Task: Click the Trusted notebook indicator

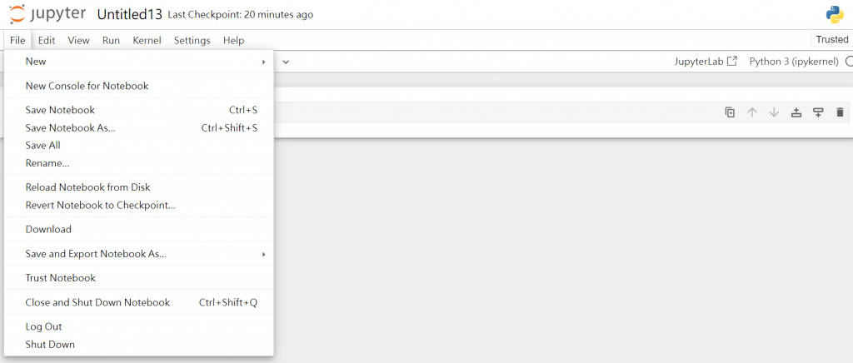Action: (832, 40)
